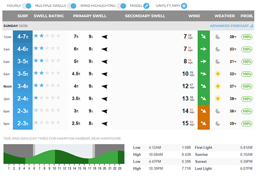Image resolution: width=258 pixels, height=176 pixels.
Task: Click the 3pm wind direction arrow
Action: (x=203, y=98)
